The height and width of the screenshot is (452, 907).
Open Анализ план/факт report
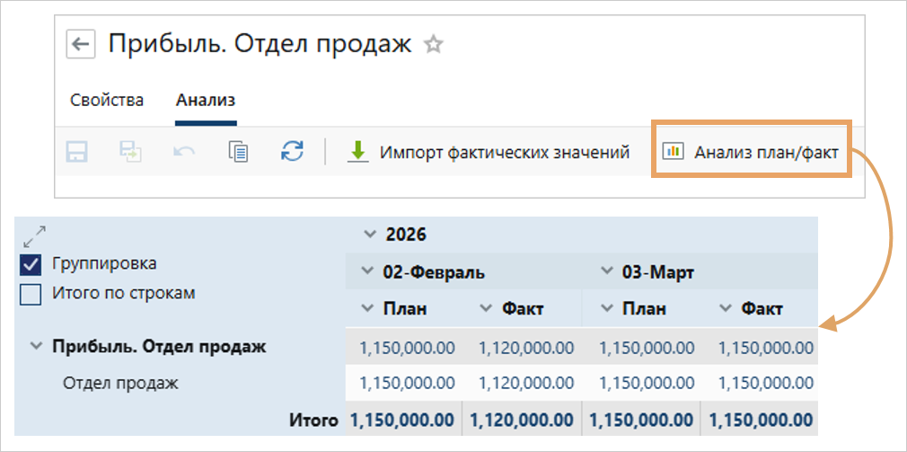point(750,152)
